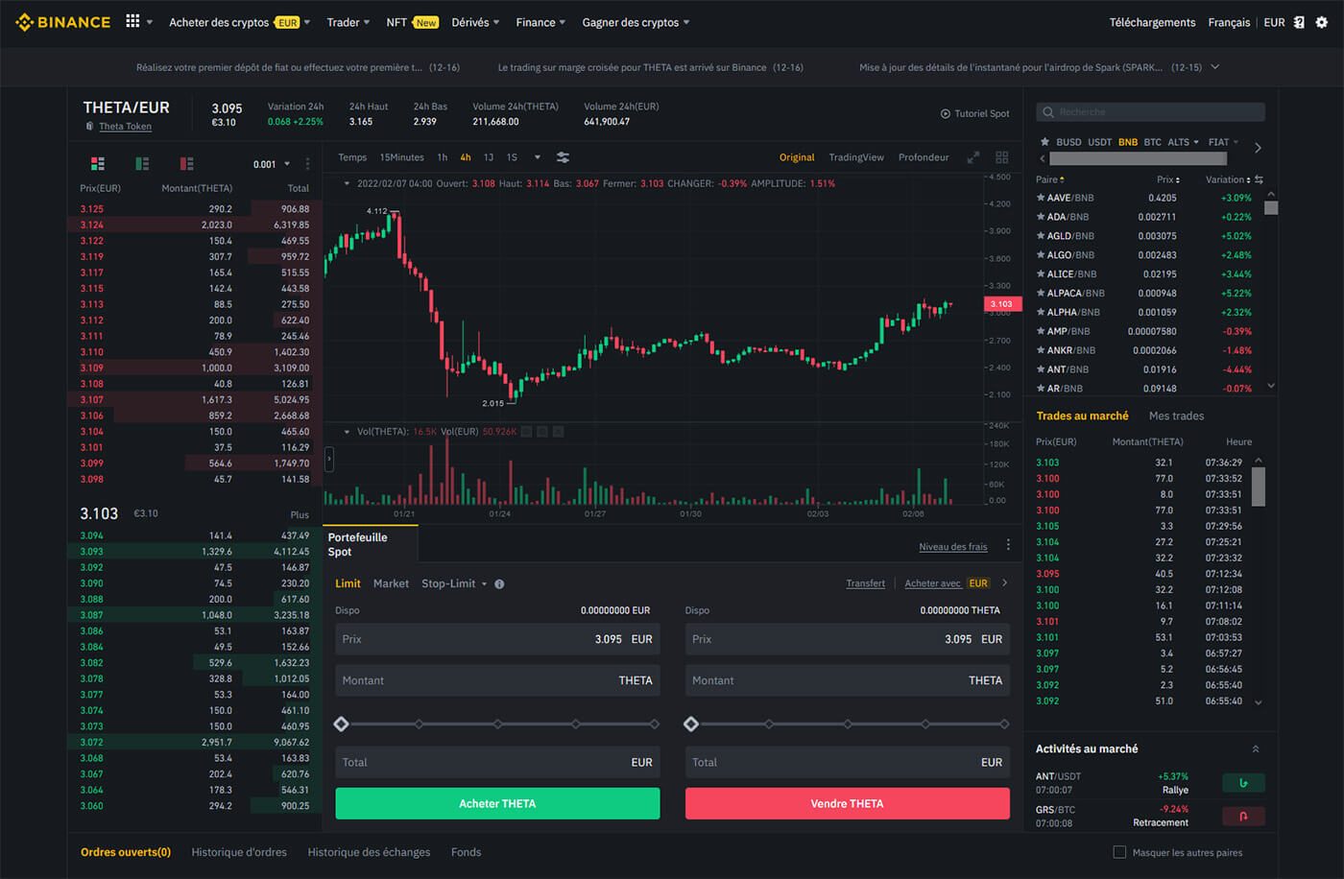Click the NFT menu item
This screenshot has height=879, width=1344.
click(x=396, y=22)
